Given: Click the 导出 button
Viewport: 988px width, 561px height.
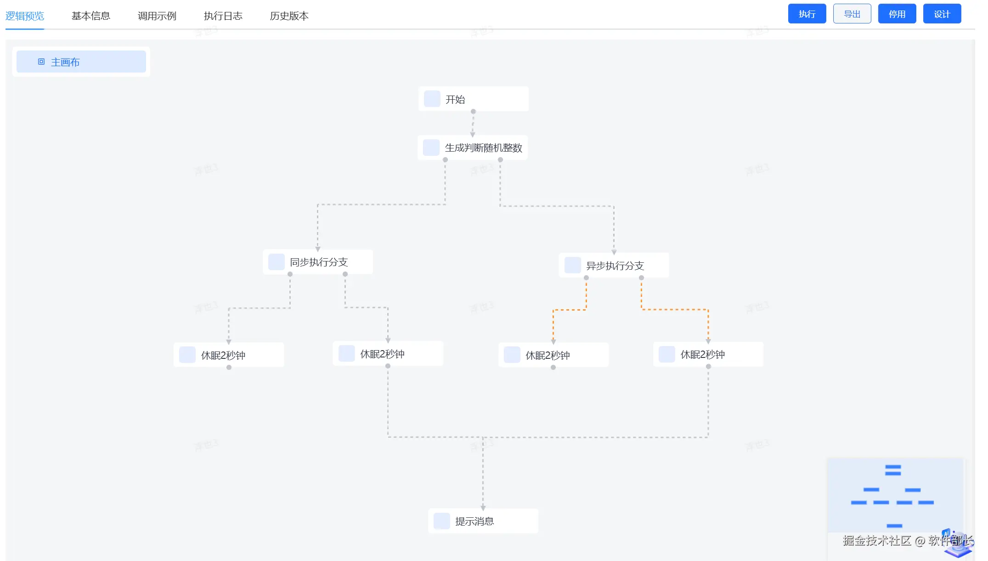Looking at the screenshot, I should [x=852, y=14].
